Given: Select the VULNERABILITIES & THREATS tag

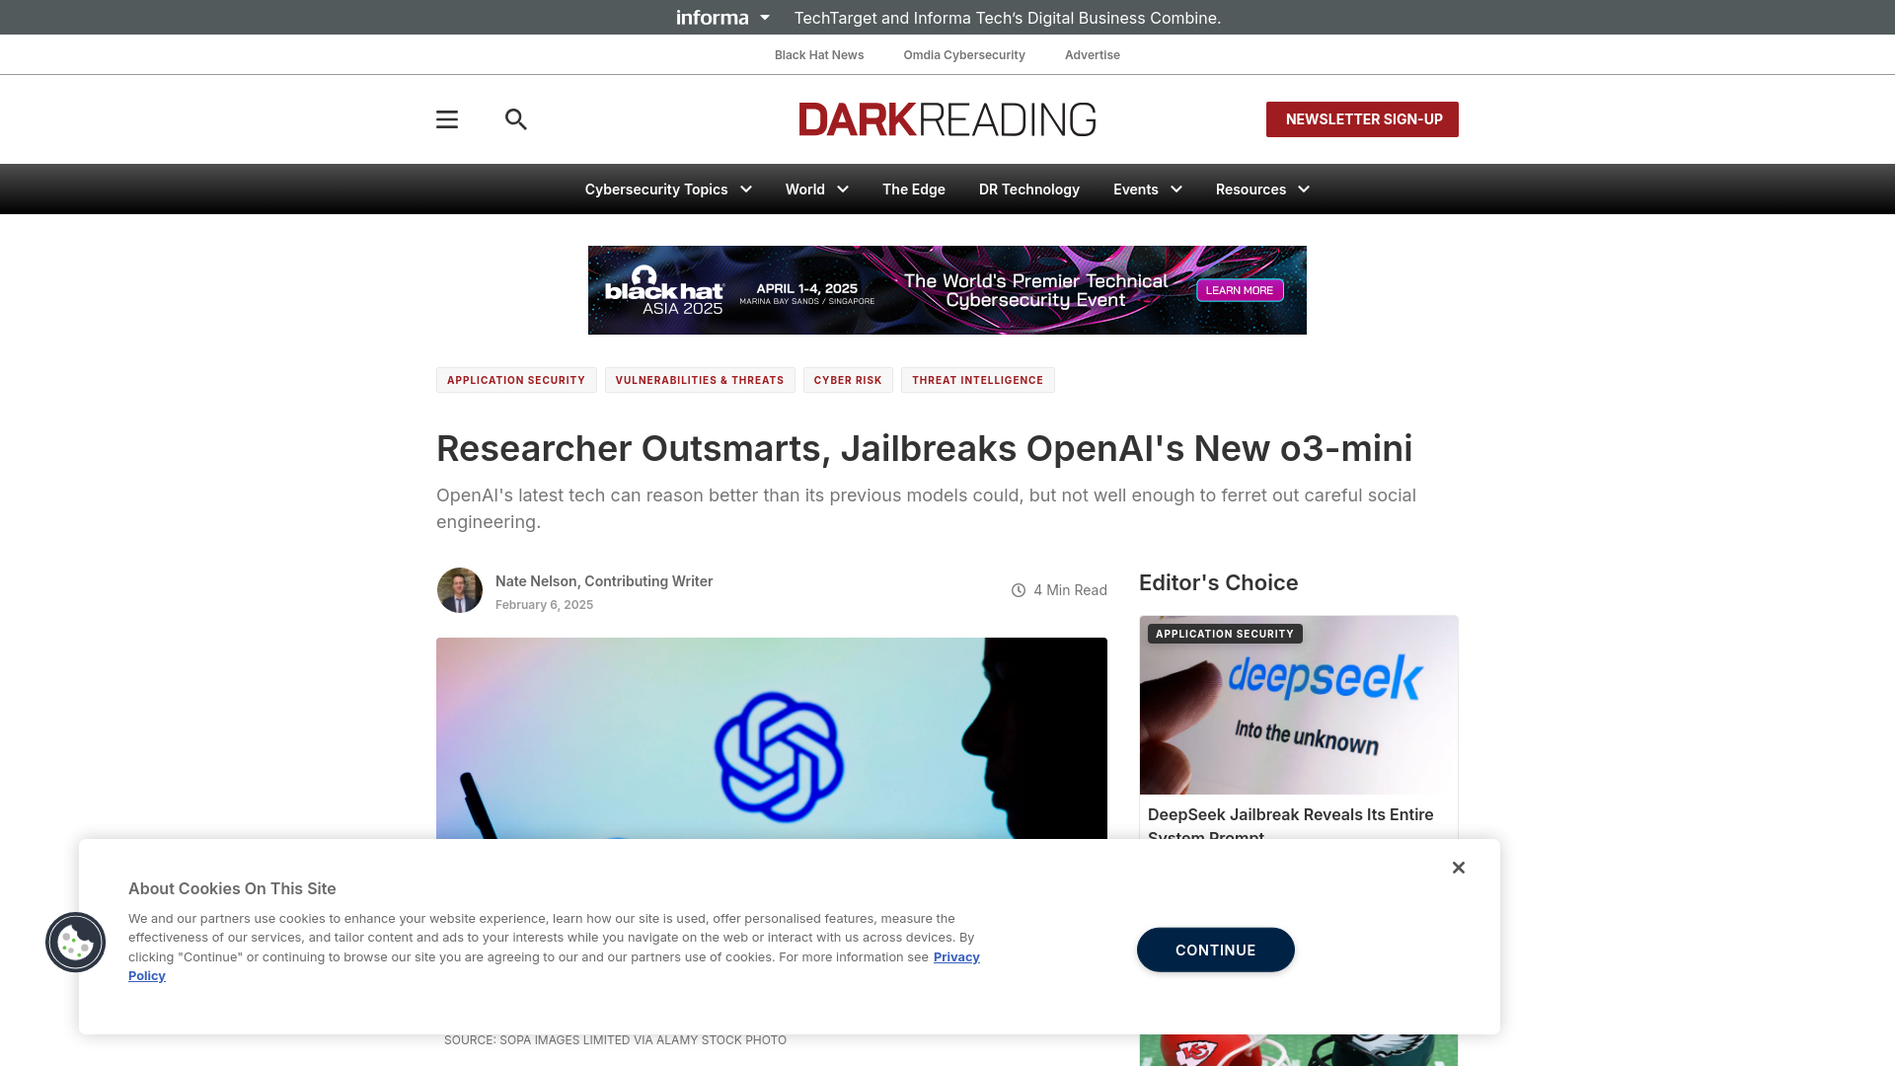Looking at the screenshot, I should pyautogui.click(x=699, y=380).
